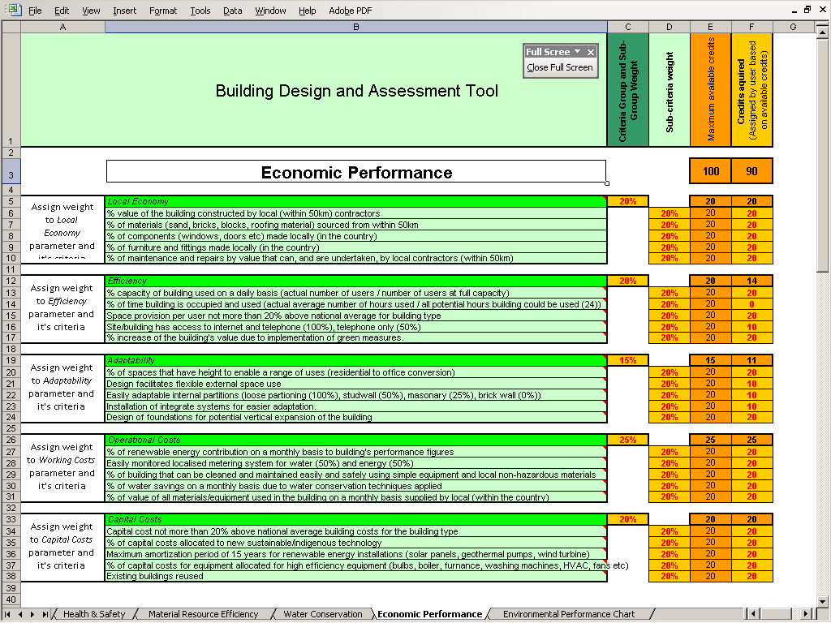Select column F header
The height and width of the screenshot is (623, 831).
(x=751, y=27)
